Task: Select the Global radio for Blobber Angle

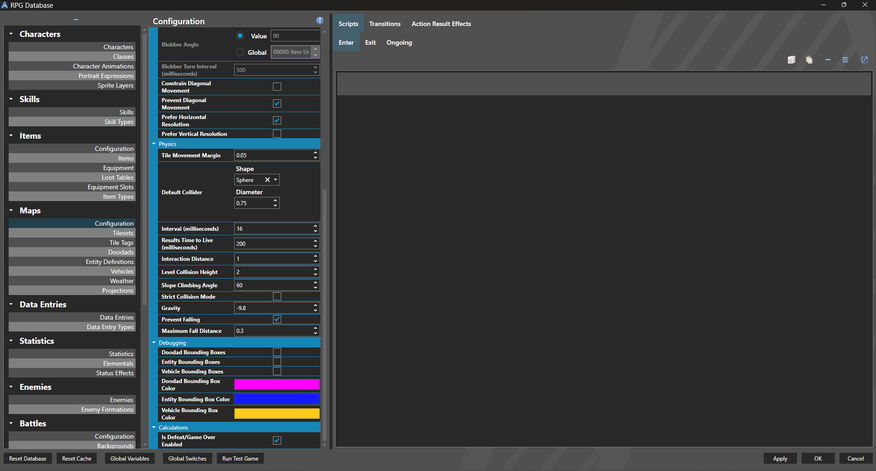Action: (x=240, y=52)
